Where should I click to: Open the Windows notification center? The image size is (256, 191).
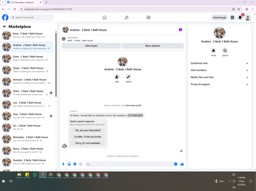pyautogui.click(x=250, y=181)
